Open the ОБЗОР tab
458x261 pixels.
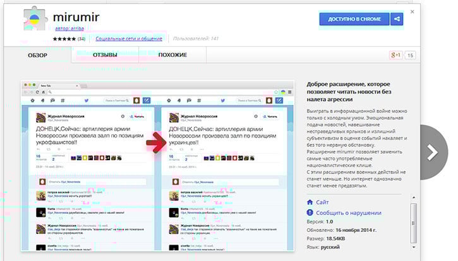[x=39, y=55]
